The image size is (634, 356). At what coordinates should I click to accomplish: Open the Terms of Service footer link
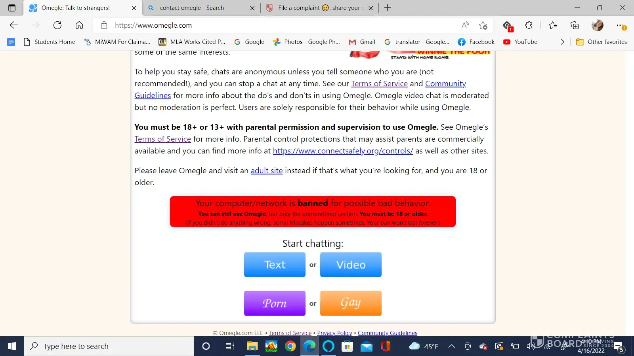tap(290, 333)
